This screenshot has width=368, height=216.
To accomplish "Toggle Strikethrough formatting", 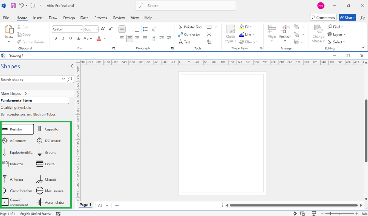I will (78, 38).
